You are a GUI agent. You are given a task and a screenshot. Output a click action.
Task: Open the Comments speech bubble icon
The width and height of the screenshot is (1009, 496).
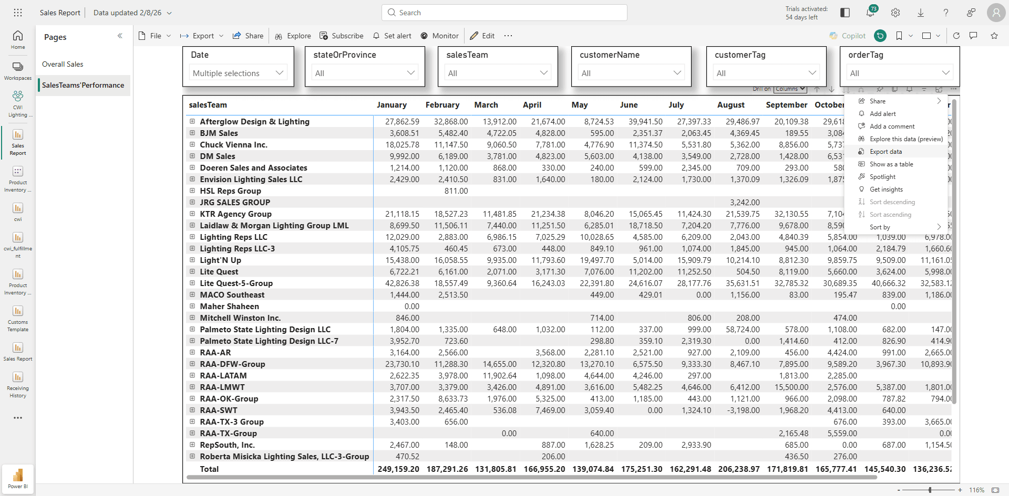coord(973,36)
